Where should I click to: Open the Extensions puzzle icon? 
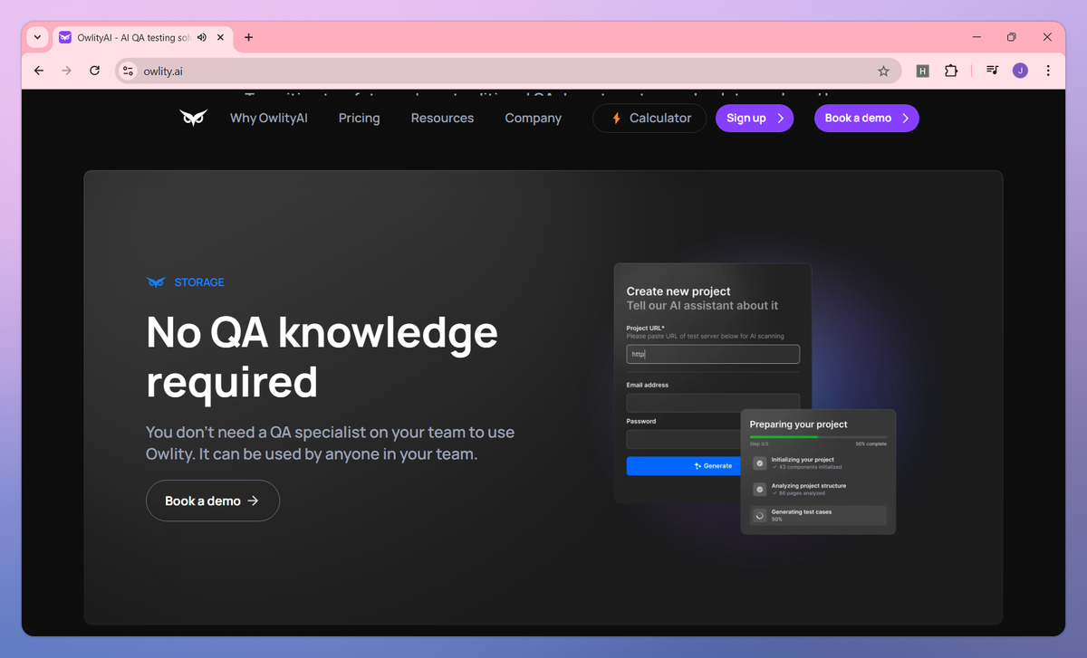[x=951, y=71]
